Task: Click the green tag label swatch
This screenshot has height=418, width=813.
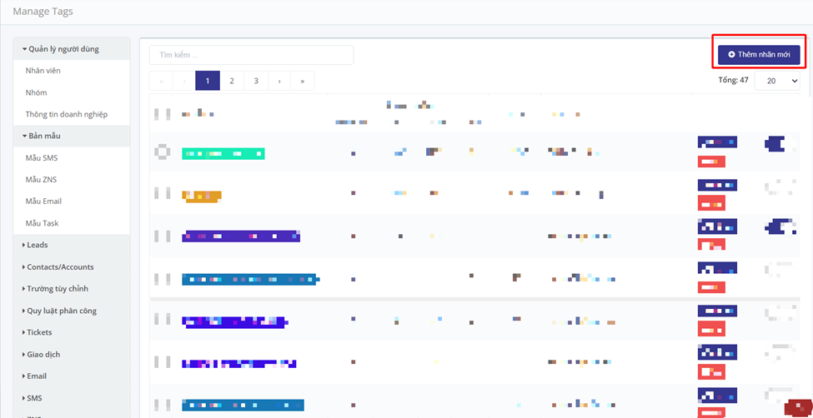Action: coord(223,153)
